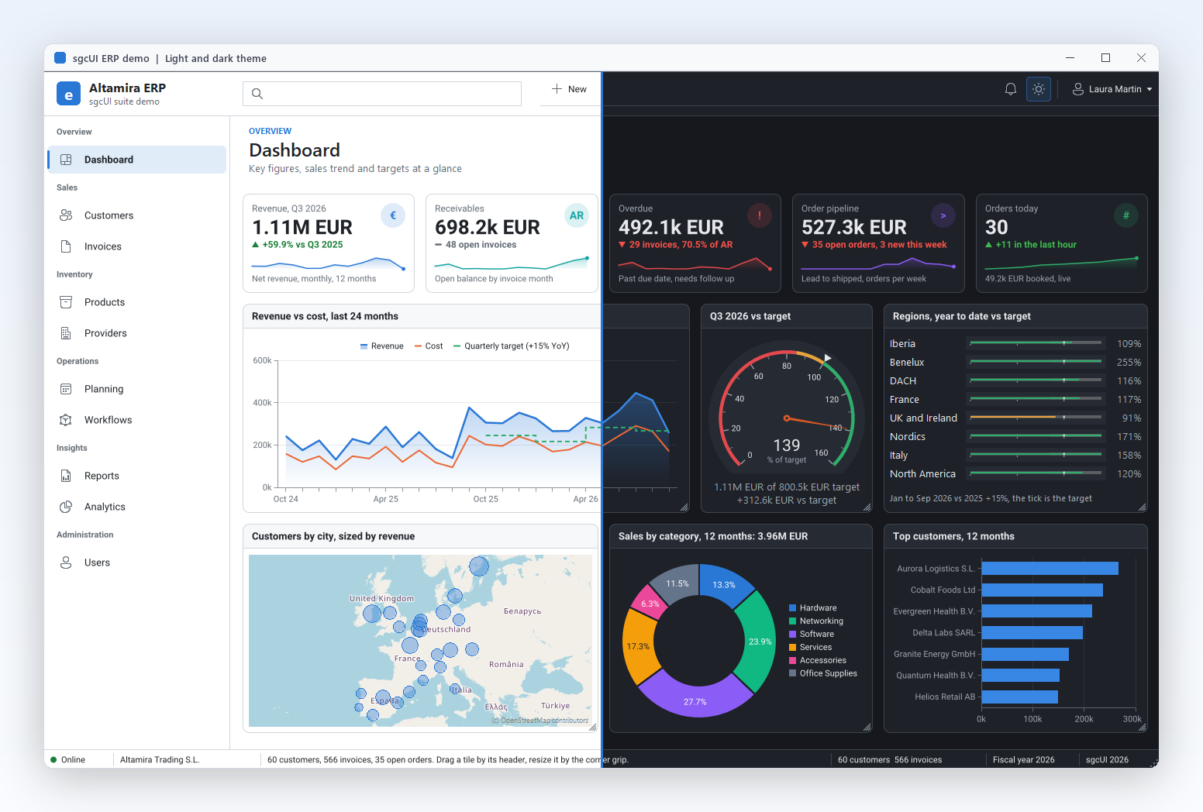This screenshot has width=1203, height=812.
Task: Click the Accessories legend color swatch
Action: [793, 661]
